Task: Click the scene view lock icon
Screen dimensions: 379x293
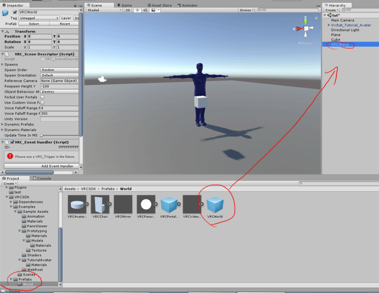Action: (316, 18)
